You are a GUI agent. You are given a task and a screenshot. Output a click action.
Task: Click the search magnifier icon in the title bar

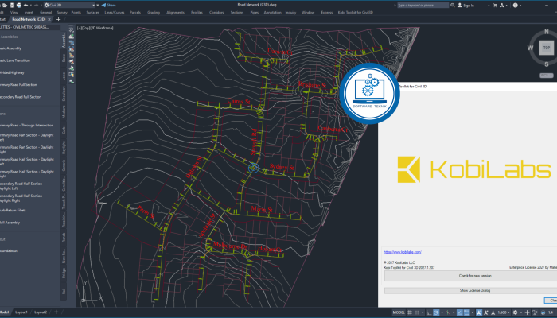click(453, 5)
